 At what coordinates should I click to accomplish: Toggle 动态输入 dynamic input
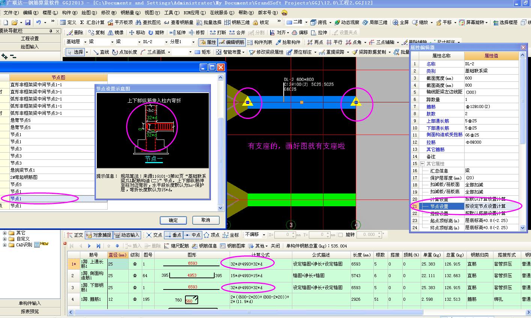point(127,235)
